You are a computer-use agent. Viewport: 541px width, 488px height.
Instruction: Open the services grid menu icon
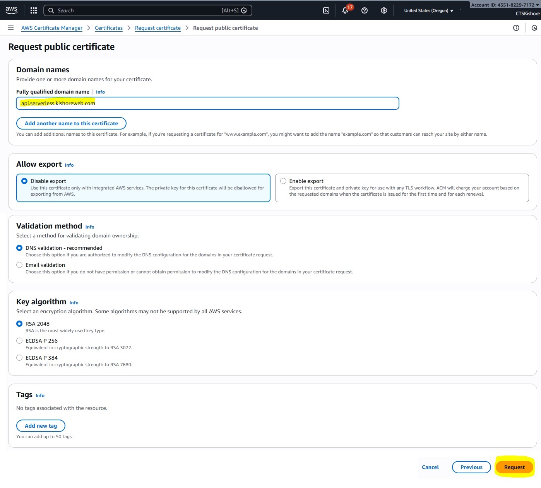tap(34, 10)
